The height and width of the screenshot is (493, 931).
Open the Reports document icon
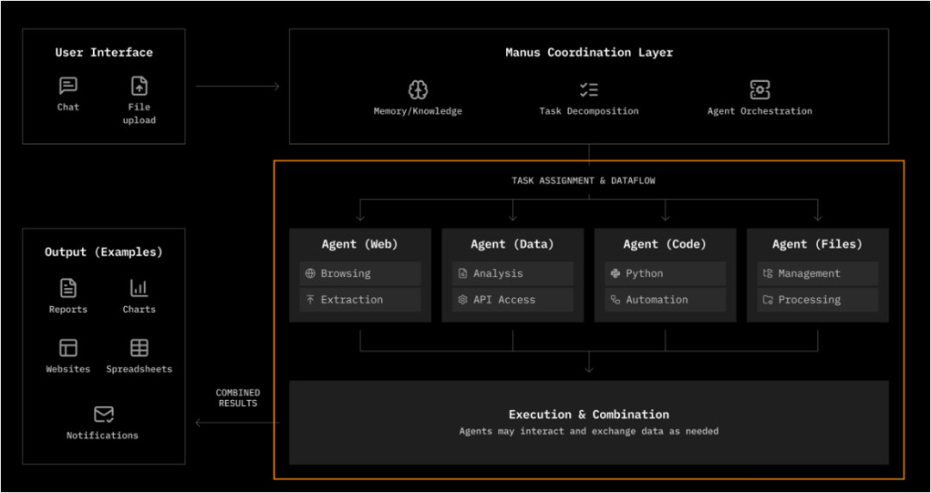pos(68,288)
